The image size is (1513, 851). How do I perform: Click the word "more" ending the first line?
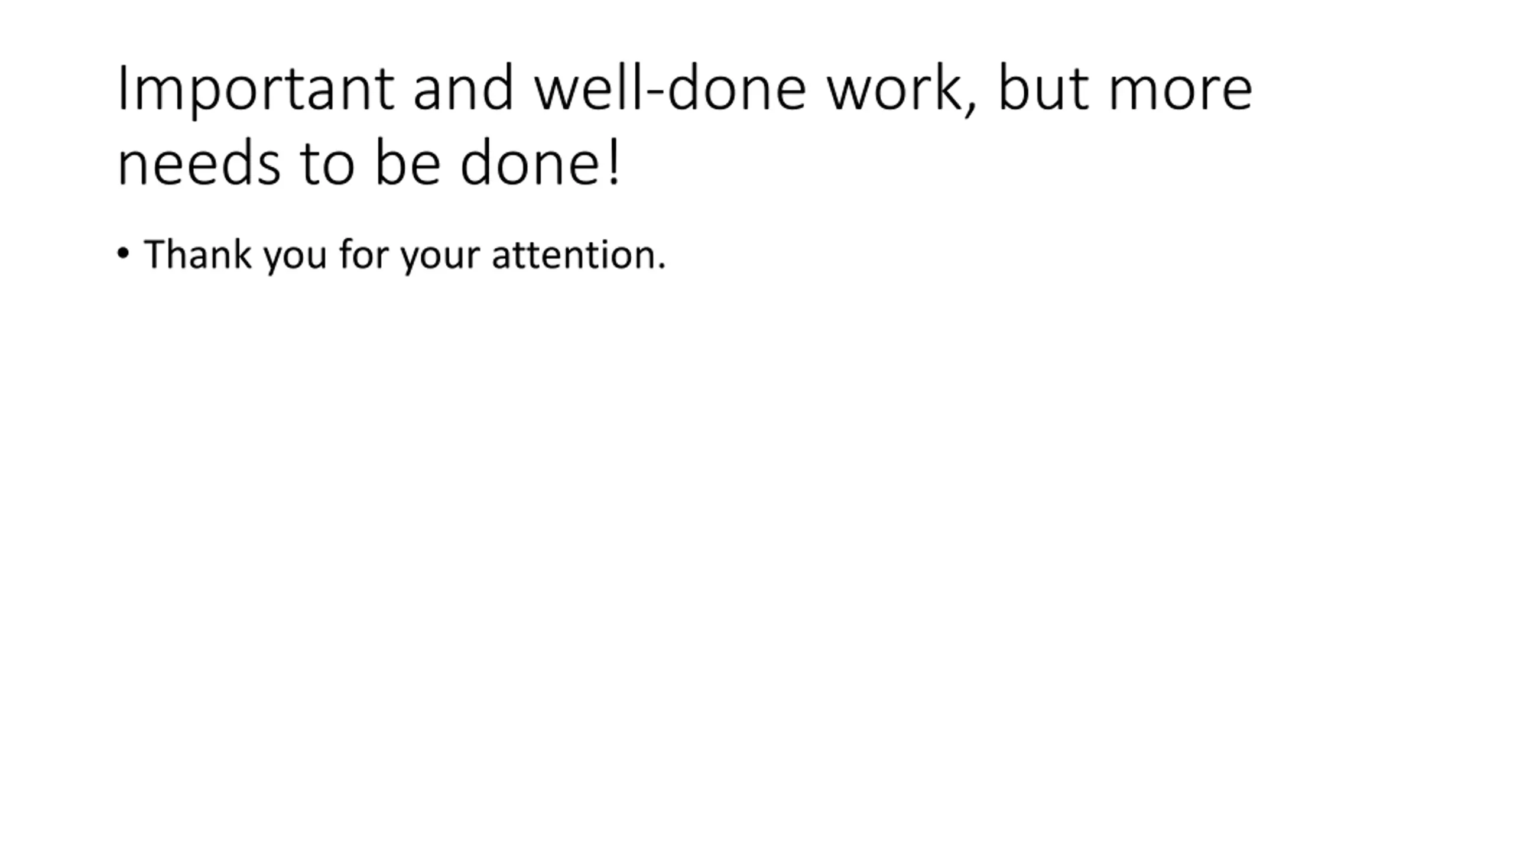pos(1180,95)
